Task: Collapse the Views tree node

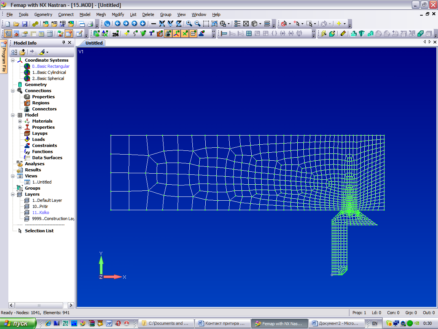Action: pyautogui.click(x=13, y=176)
